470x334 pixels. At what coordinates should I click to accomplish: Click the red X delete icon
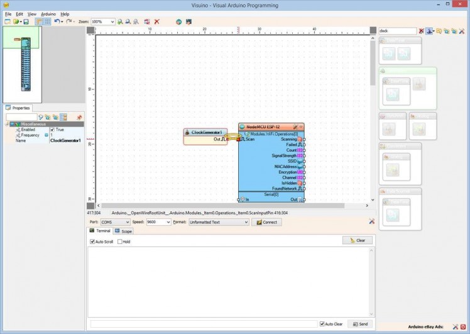pyautogui.click(x=157, y=21)
